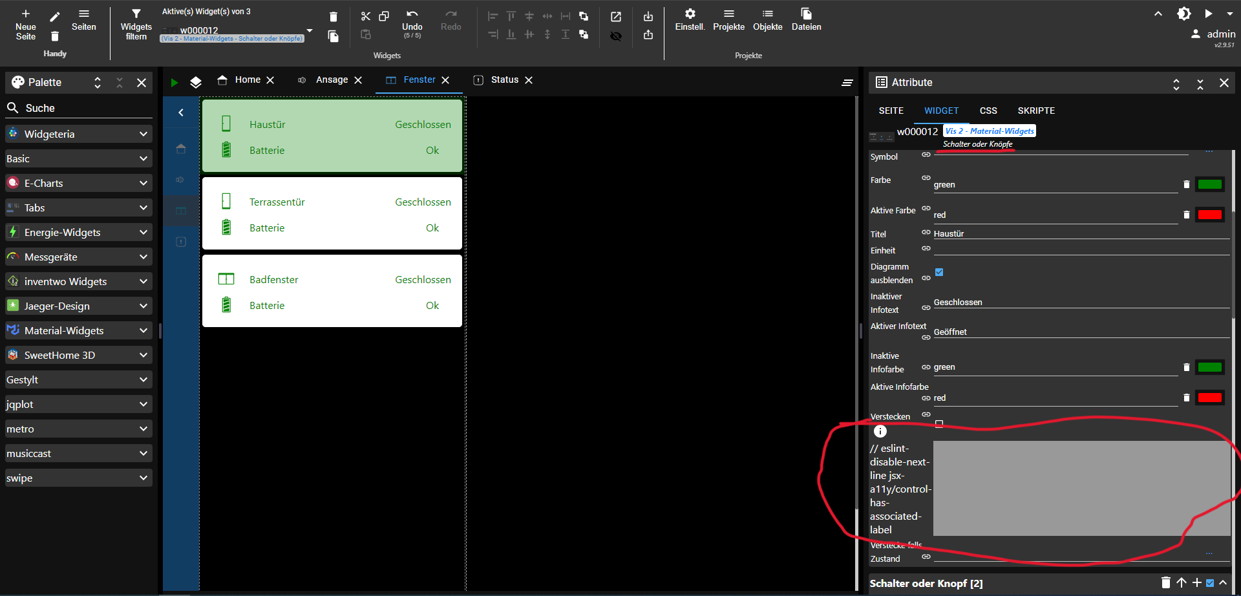This screenshot has width=1241, height=596.
Task: Click back chevron in the view sidebar
Action: point(181,112)
